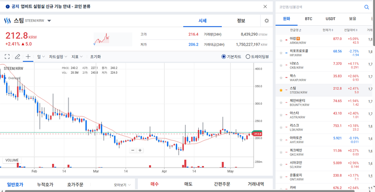Switch to the 호가주문 tab

(75, 184)
